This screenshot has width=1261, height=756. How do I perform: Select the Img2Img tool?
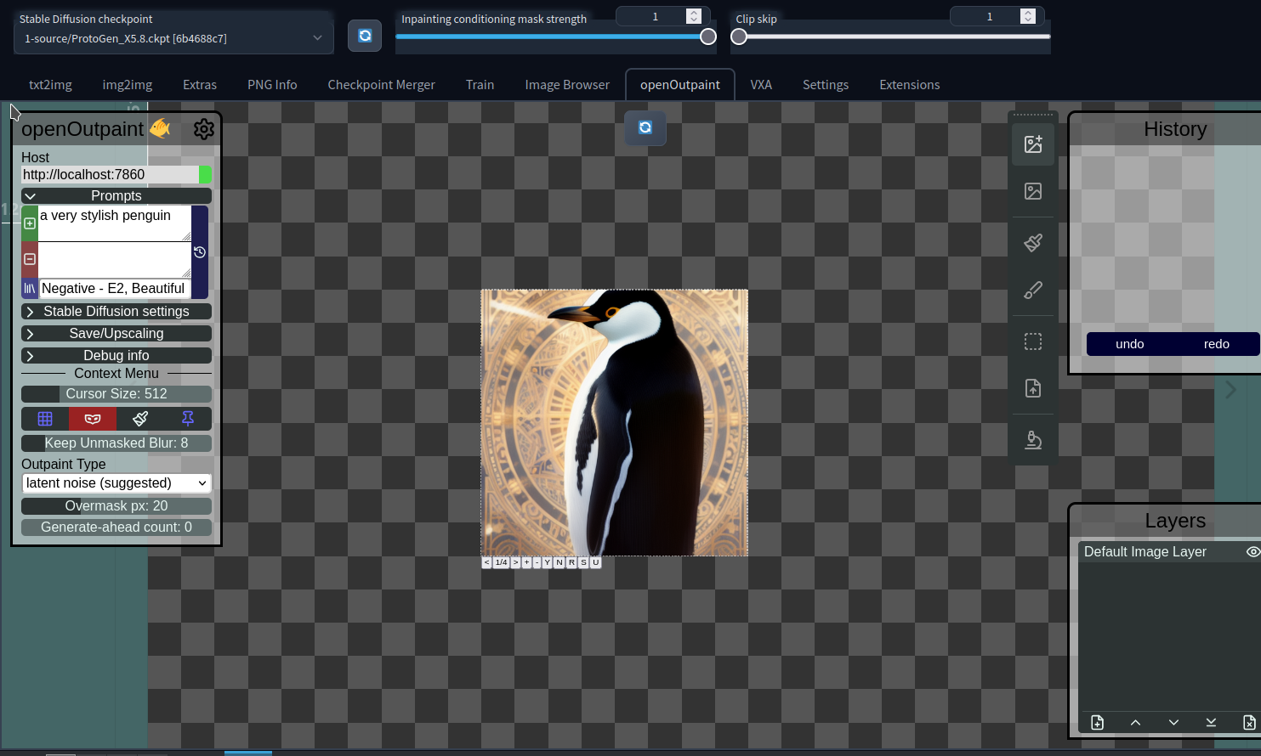(1033, 191)
